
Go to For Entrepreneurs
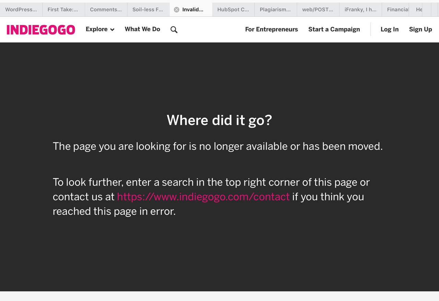(271, 29)
